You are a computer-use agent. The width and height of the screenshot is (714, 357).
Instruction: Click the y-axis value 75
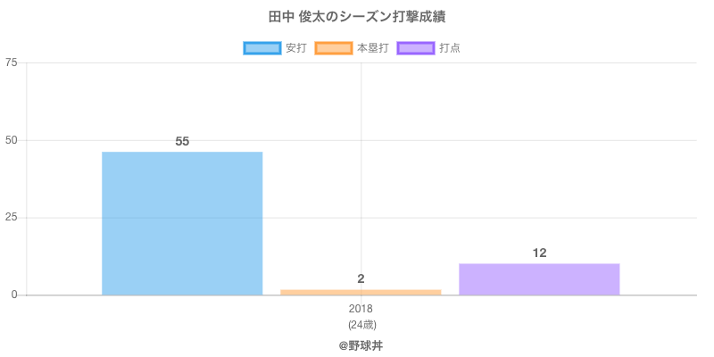coord(11,62)
